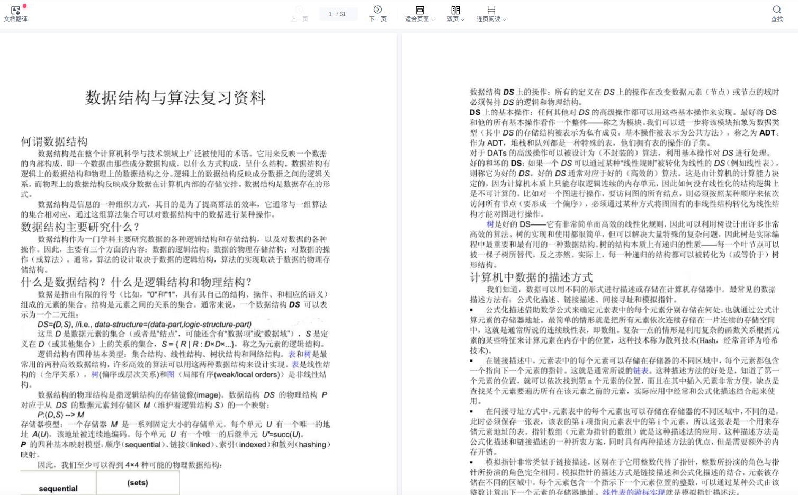Viewport: 798px width, 495px height.
Task: Open the 文档翻译 document translation tool
Action: click(x=15, y=13)
